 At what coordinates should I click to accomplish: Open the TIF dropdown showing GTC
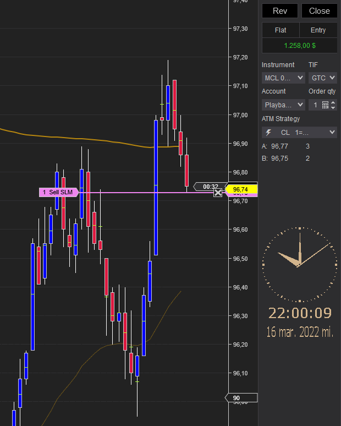point(323,78)
